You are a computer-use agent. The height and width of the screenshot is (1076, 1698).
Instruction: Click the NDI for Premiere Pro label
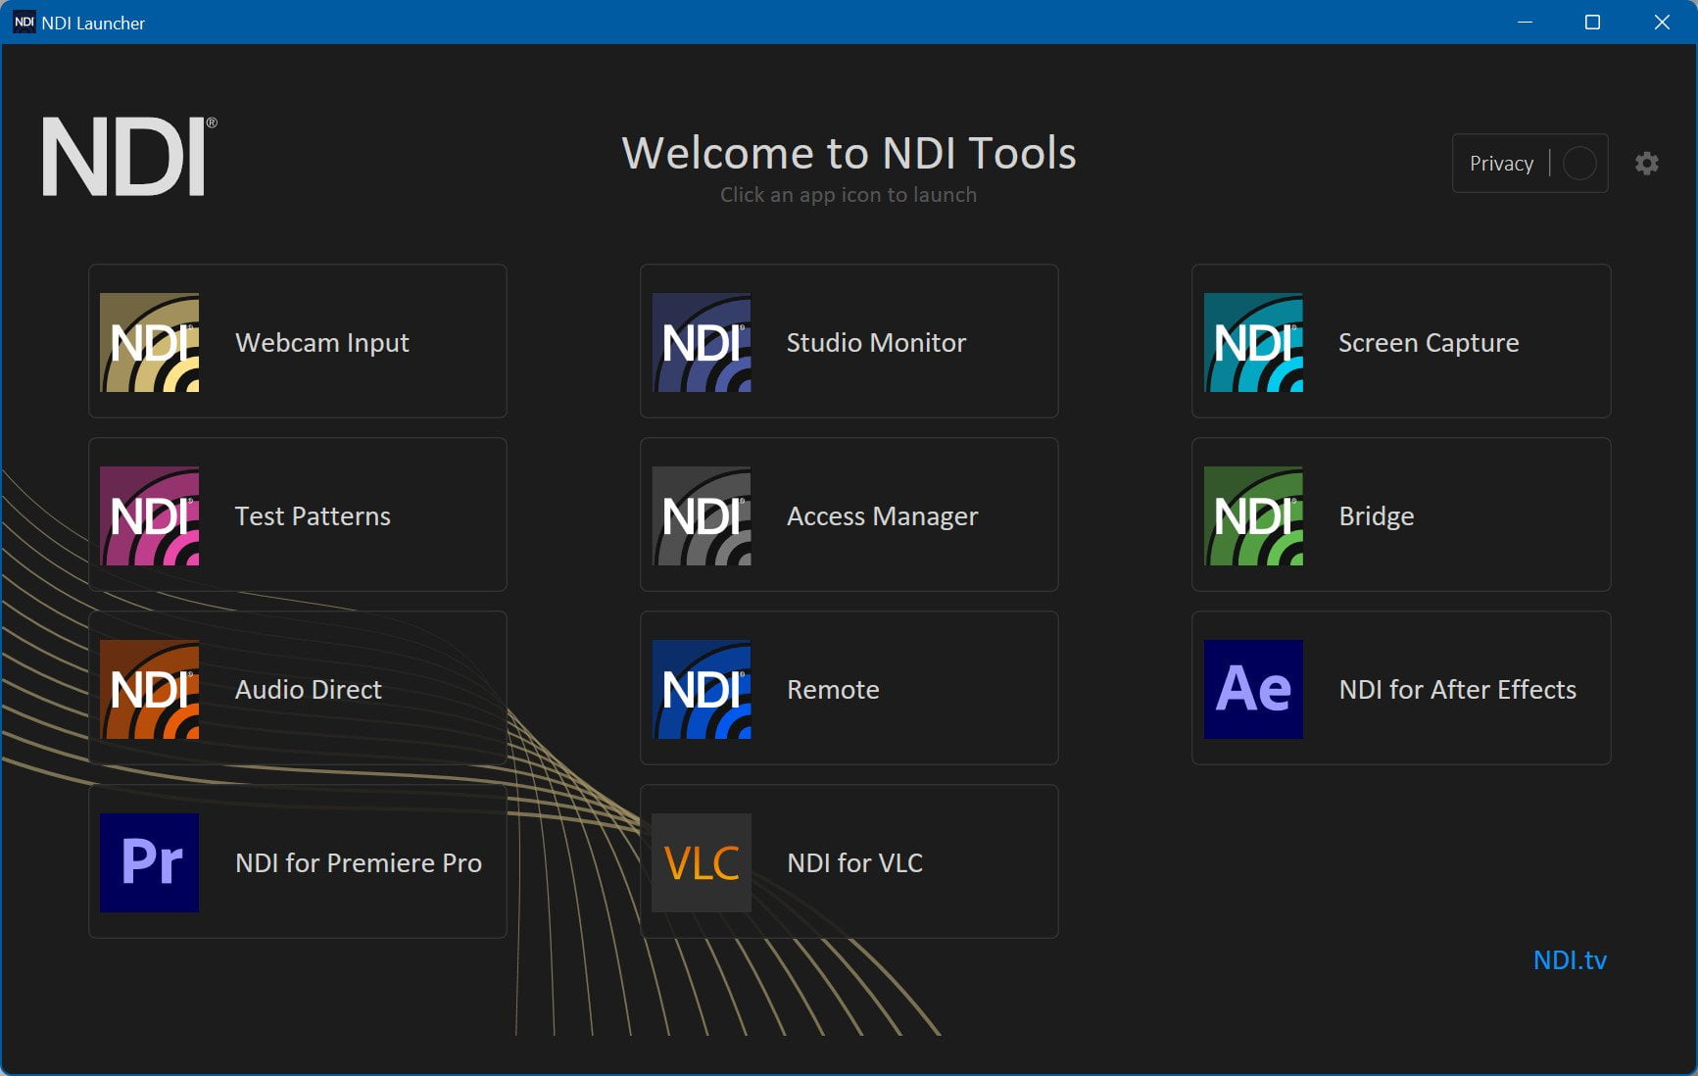point(359,862)
